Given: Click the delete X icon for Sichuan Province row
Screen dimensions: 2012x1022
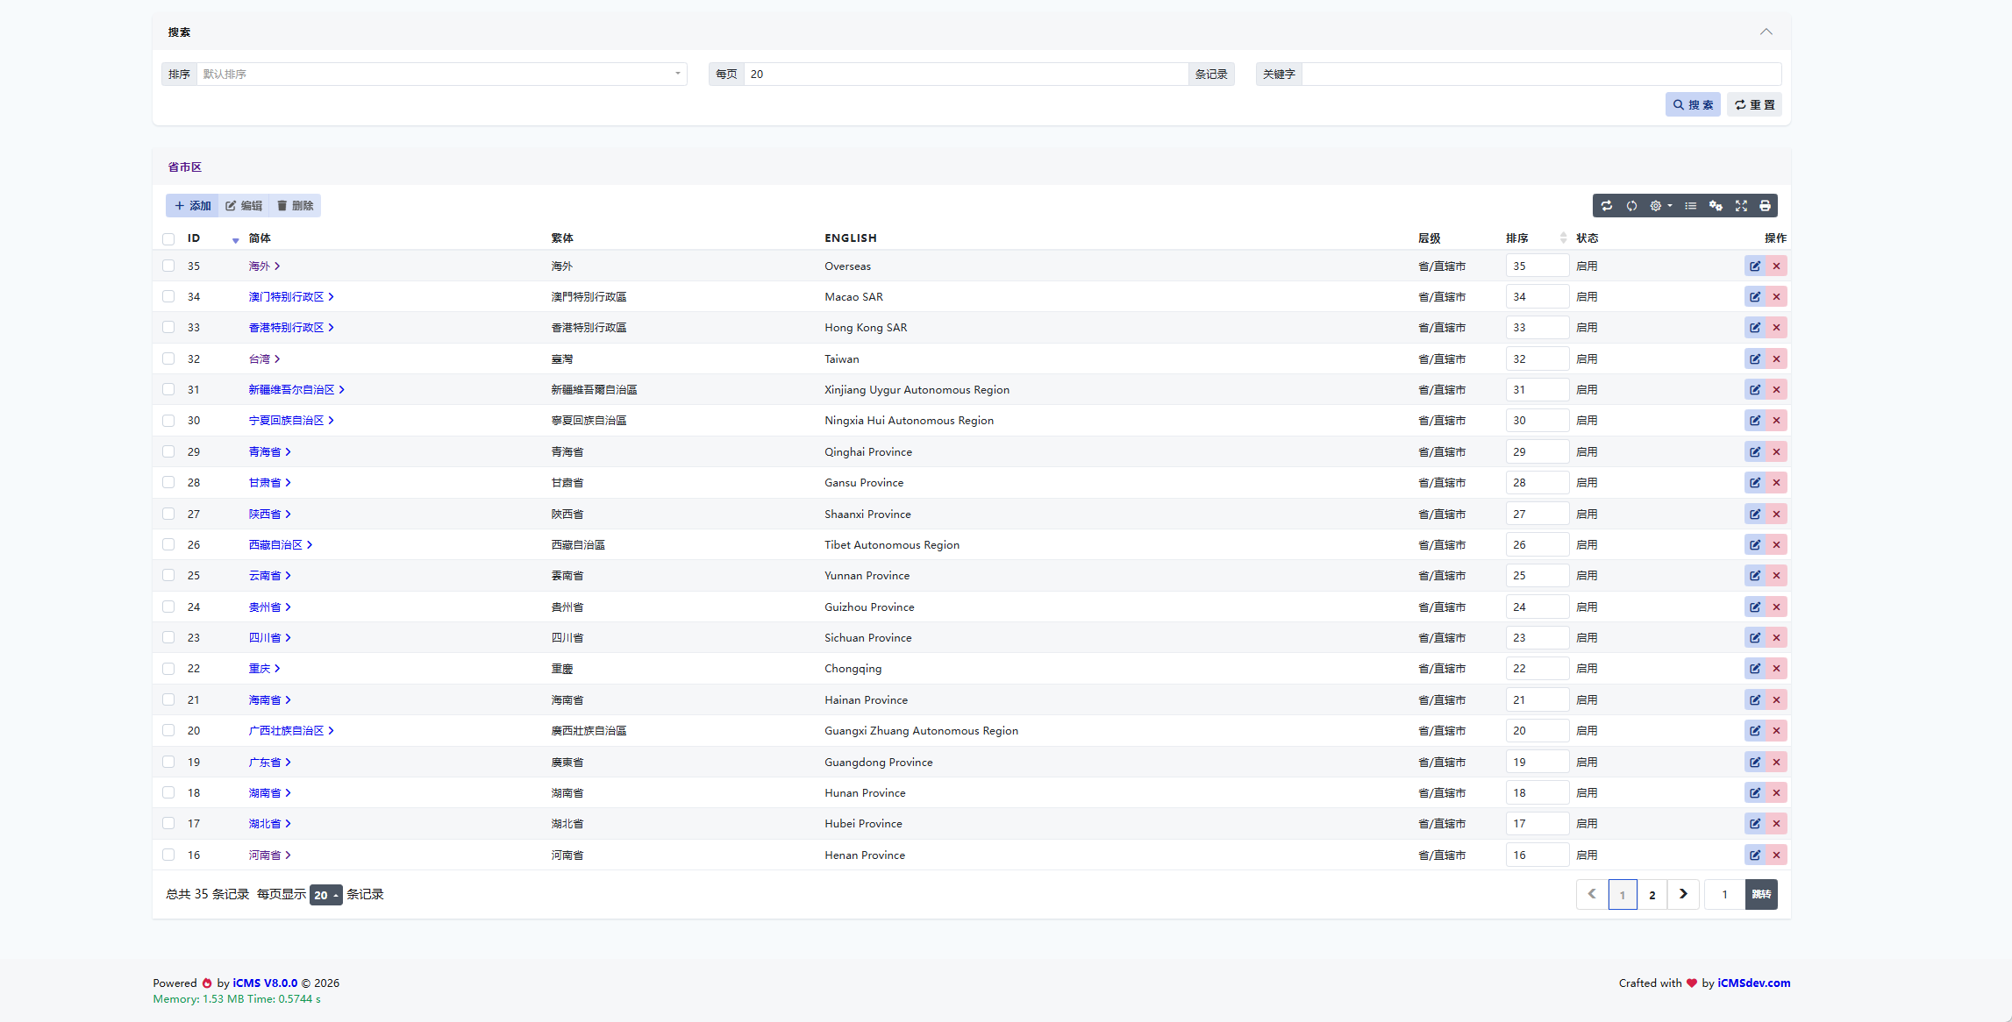Looking at the screenshot, I should 1776,638.
